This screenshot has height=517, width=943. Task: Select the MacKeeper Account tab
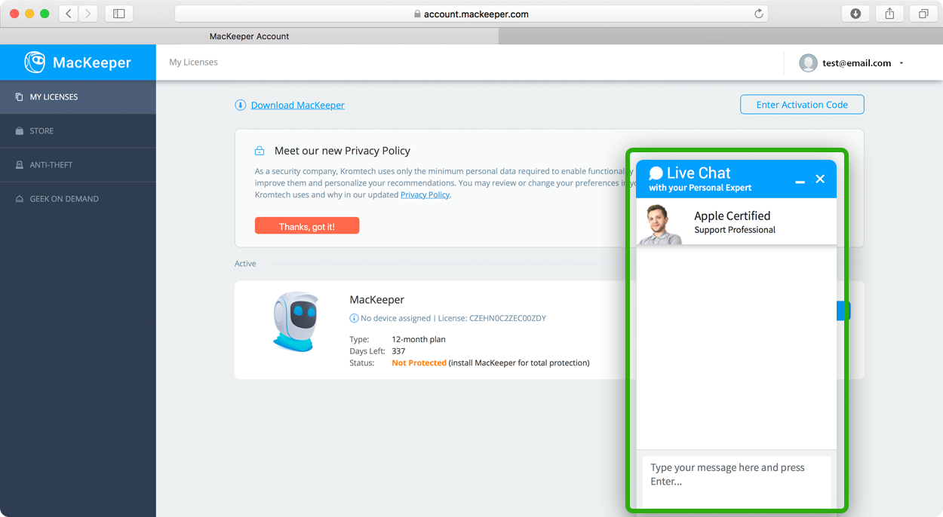249,36
